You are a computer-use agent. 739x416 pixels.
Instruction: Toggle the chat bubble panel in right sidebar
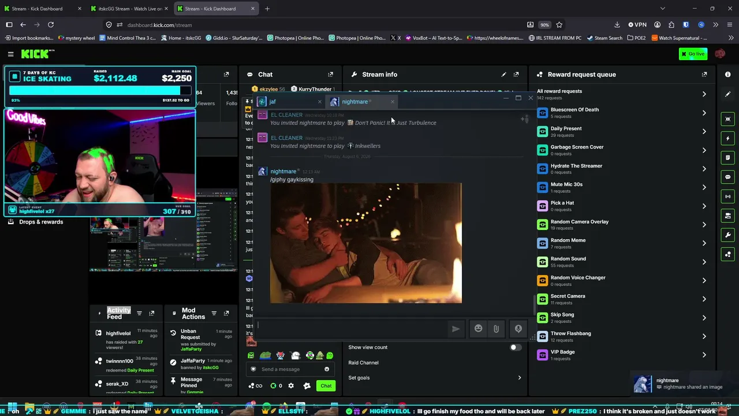pyautogui.click(x=727, y=177)
